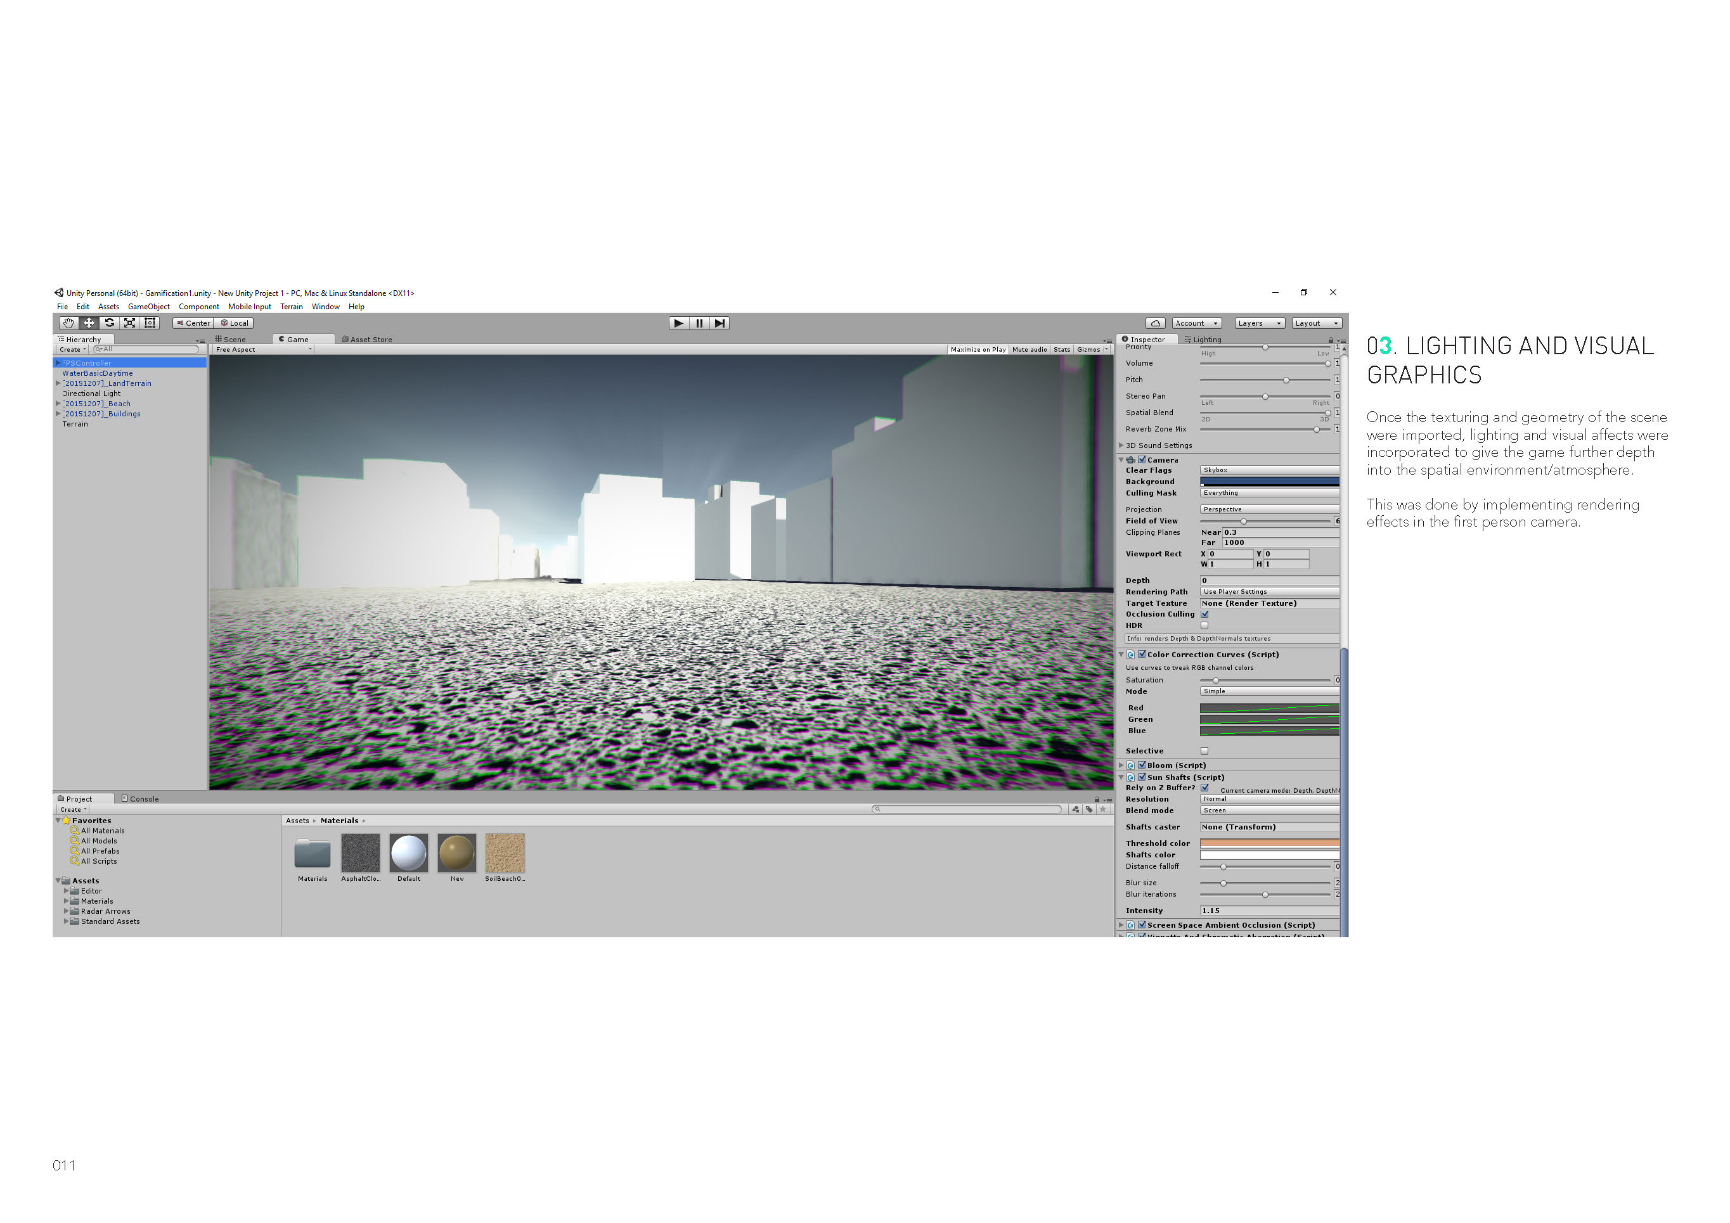This screenshot has height=1223, width=1730.
Task: Open the Clear Flags Skybox dropdown
Action: pos(1270,469)
